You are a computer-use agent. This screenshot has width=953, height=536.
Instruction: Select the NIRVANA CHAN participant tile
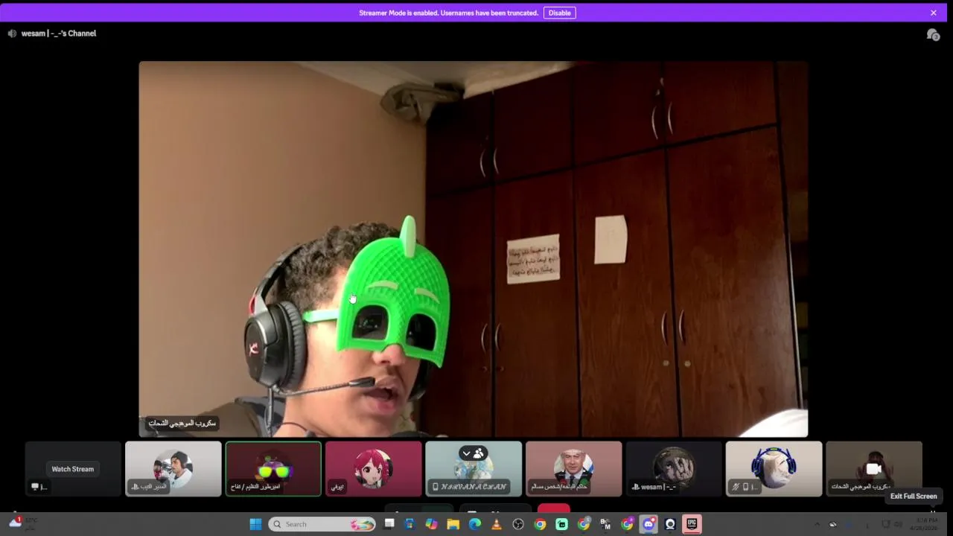474,468
